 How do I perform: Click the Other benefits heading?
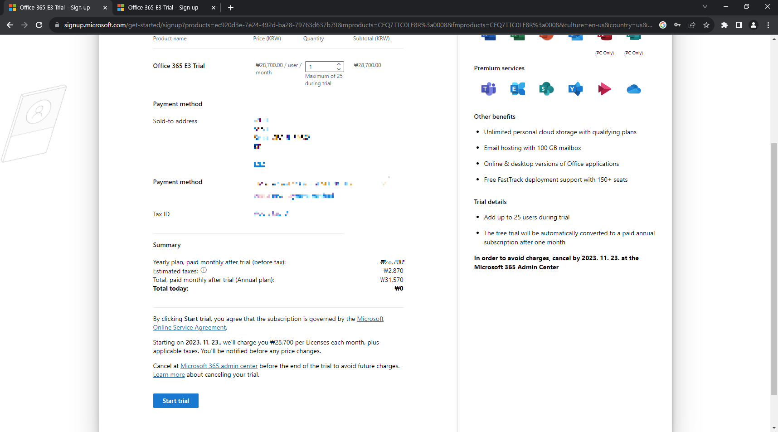pyautogui.click(x=495, y=116)
